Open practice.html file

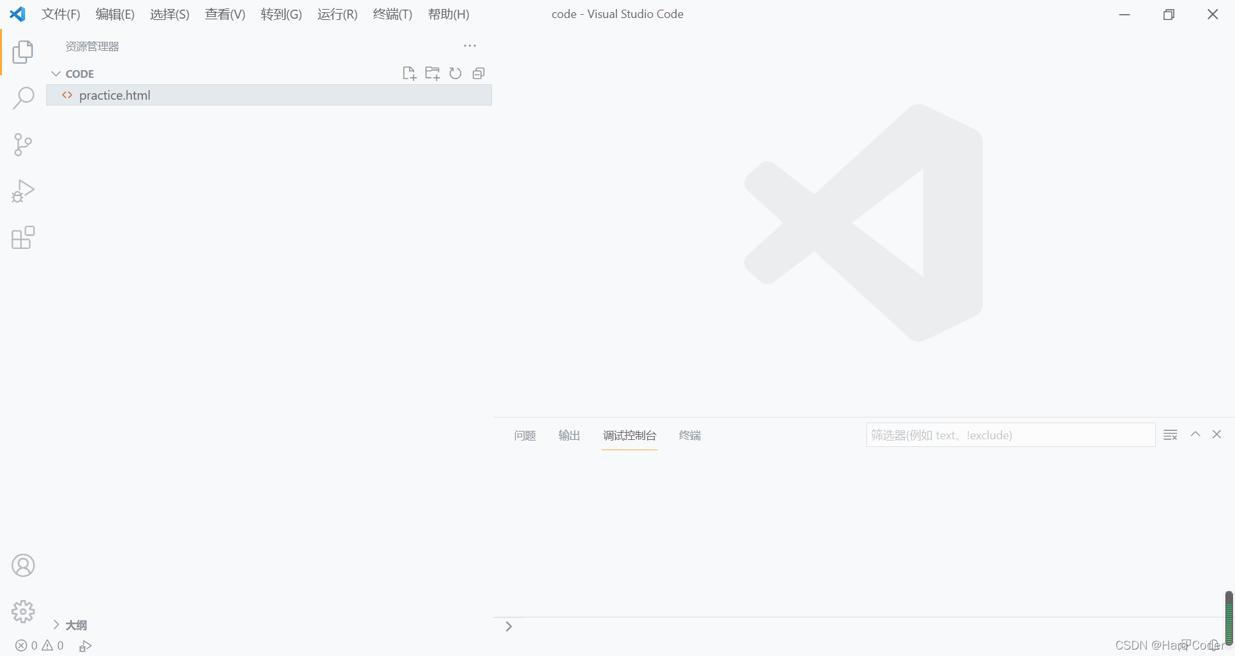pos(269,95)
